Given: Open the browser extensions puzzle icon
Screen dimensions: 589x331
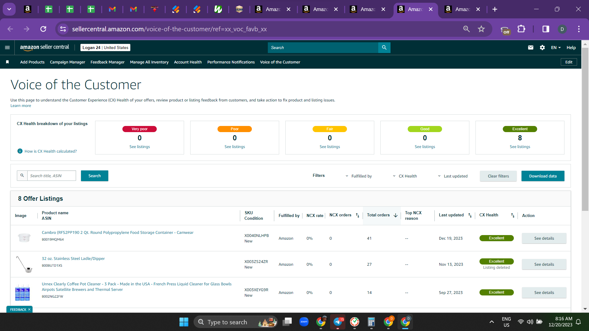Looking at the screenshot, I should tap(522, 29).
